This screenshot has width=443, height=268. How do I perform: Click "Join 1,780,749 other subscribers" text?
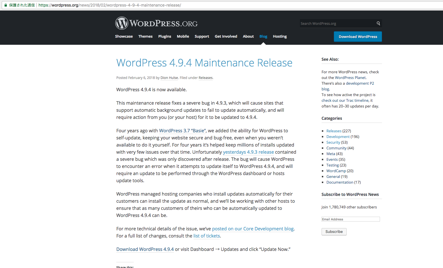[x=349, y=207]
